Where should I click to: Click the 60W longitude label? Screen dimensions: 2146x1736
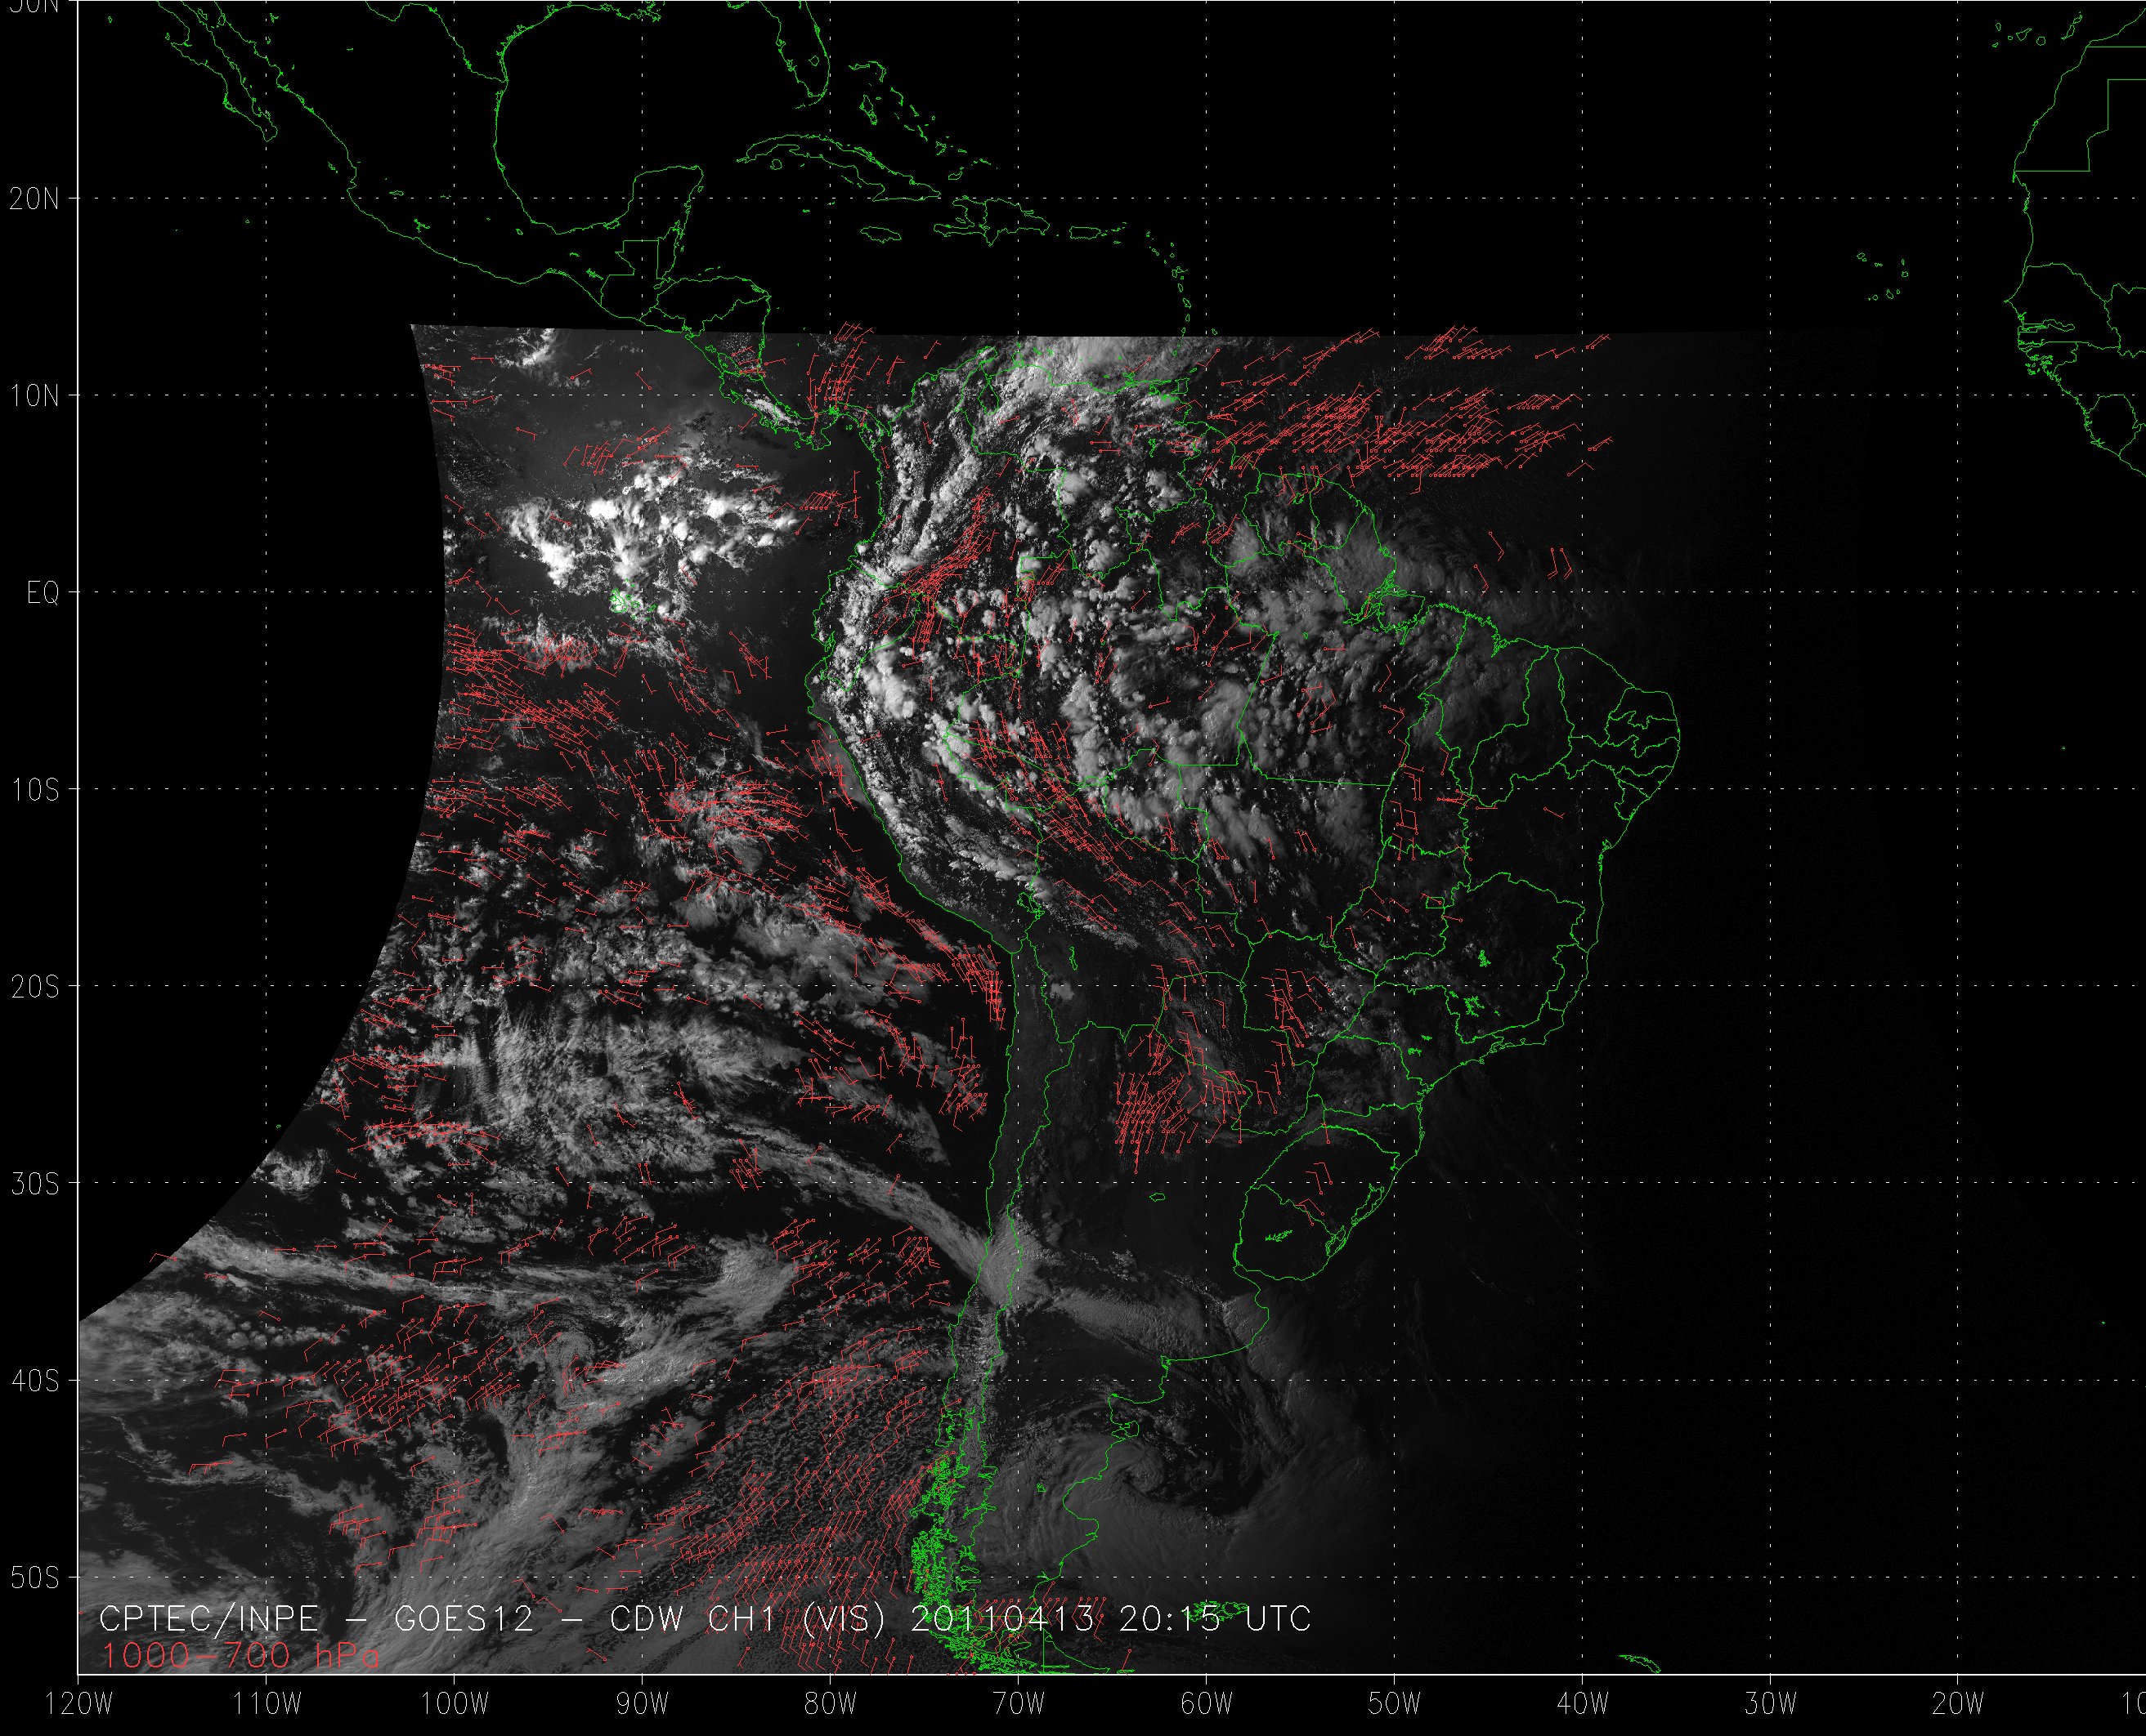tap(1207, 1703)
